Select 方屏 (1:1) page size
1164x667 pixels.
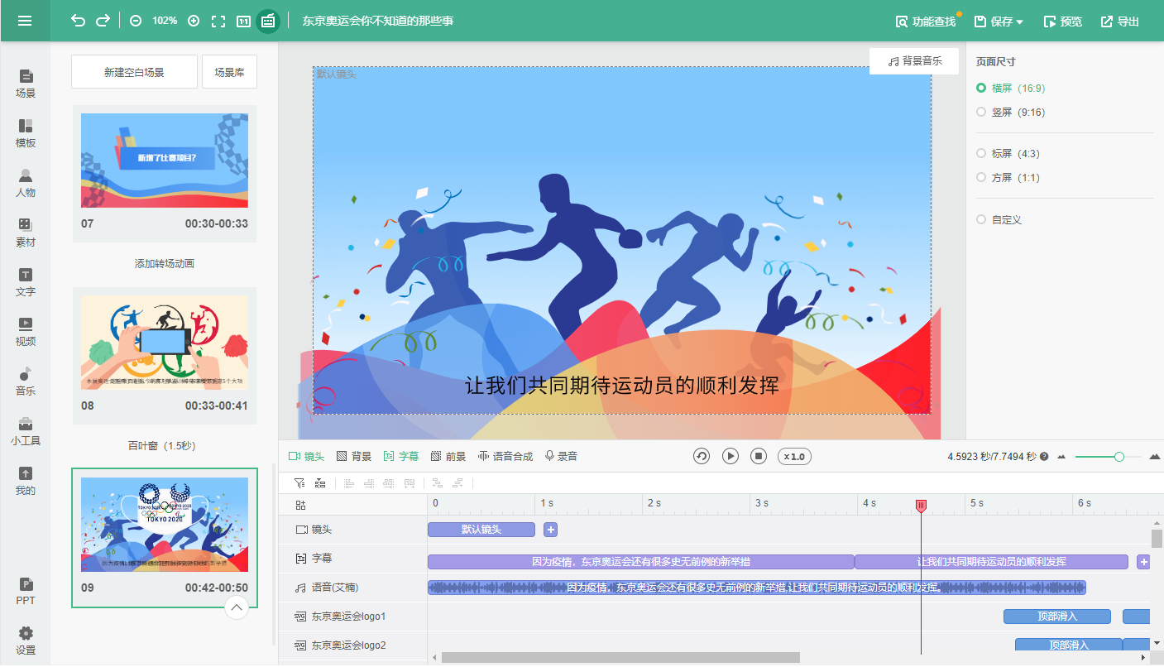pyautogui.click(x=1008, y=177)
